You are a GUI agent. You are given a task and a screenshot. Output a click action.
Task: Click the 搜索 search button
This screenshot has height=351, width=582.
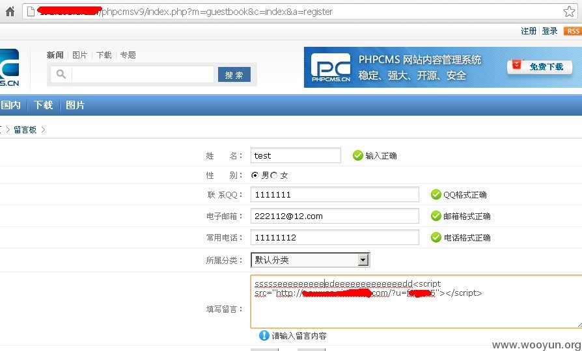click(234, 75)
